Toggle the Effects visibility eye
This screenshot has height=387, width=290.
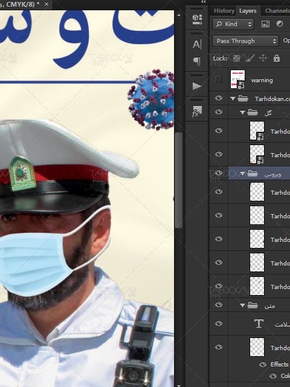tap(263, 365)
